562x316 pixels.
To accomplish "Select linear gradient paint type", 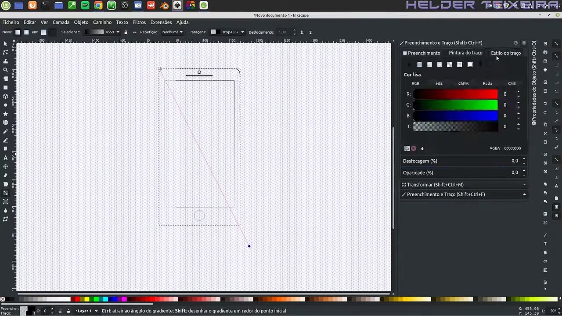I will 429,65.
